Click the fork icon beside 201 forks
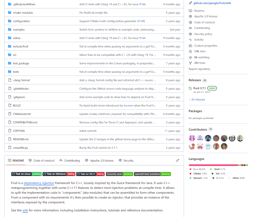 190,63
